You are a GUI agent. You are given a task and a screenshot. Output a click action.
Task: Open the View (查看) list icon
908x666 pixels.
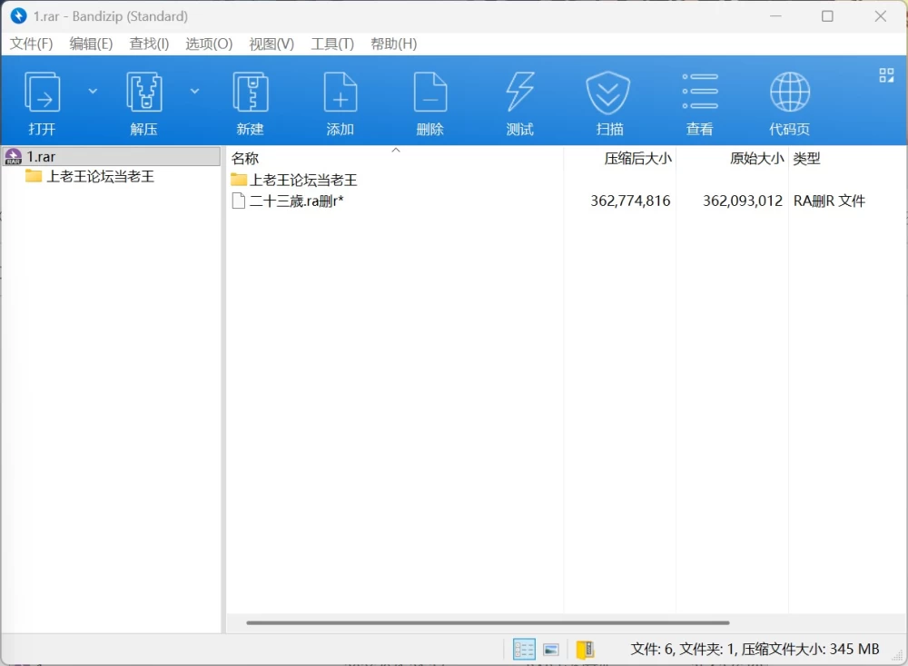pyautogui.click(x=699, y=92)
